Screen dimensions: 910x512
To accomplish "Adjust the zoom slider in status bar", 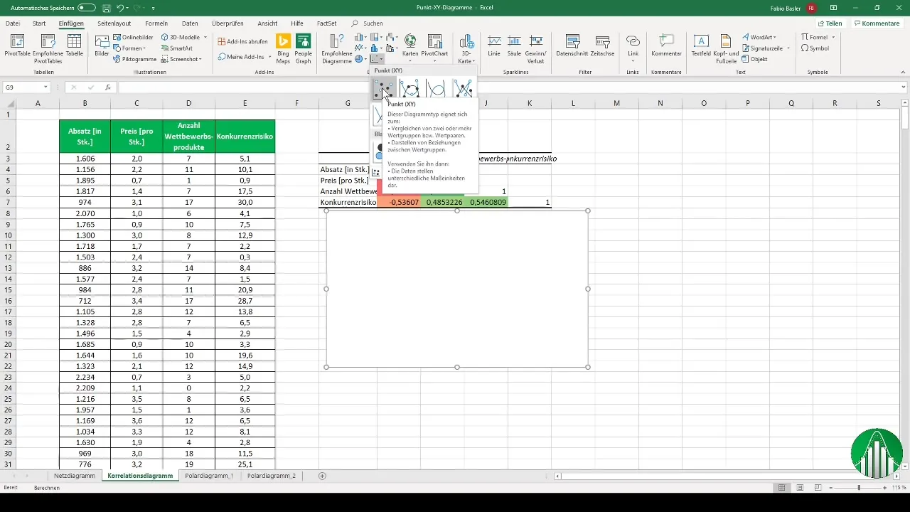I will point(859,487).
